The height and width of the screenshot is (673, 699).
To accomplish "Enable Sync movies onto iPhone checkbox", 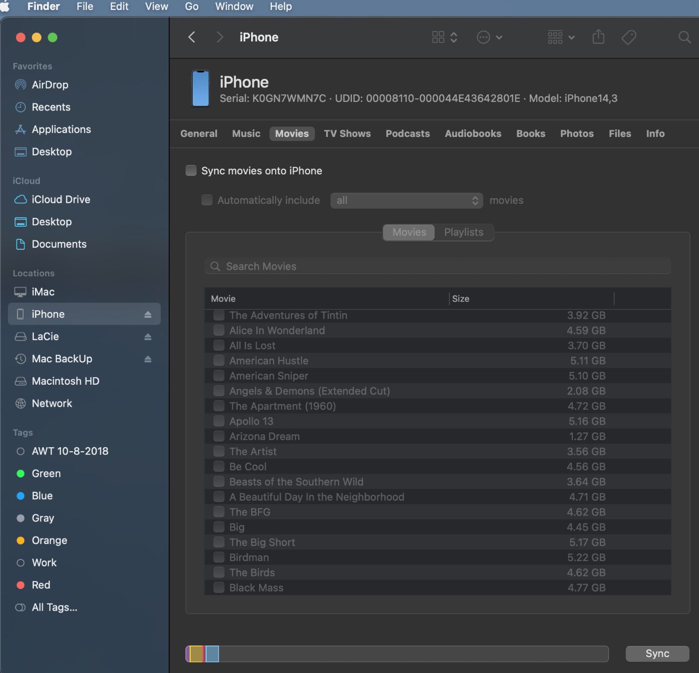I will (191, 170).
